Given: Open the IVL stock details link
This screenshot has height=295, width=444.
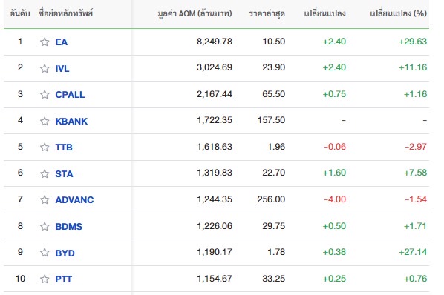Looking at the screenshot, I should (x=62, y=68).
